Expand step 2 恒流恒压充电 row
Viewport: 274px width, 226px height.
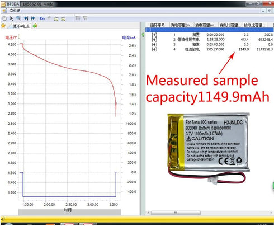[154, 40]
